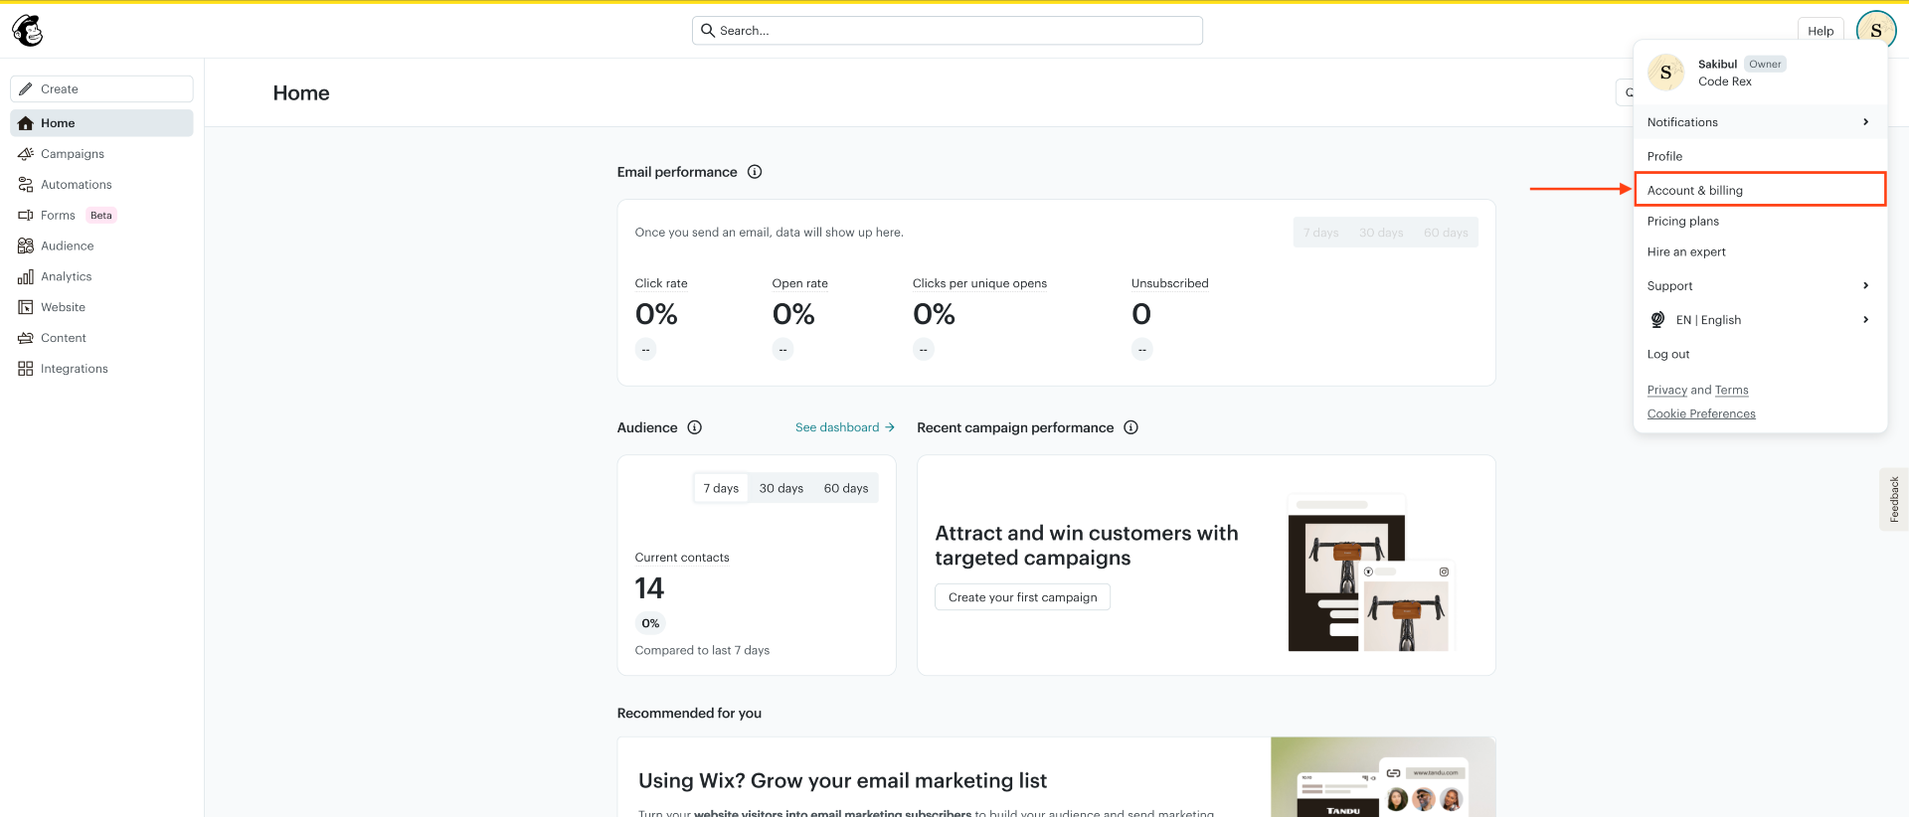Click the Sakibul avatar in the dropdown
This screenshot has height=817, width=1909.
(x=1666, y=73)
